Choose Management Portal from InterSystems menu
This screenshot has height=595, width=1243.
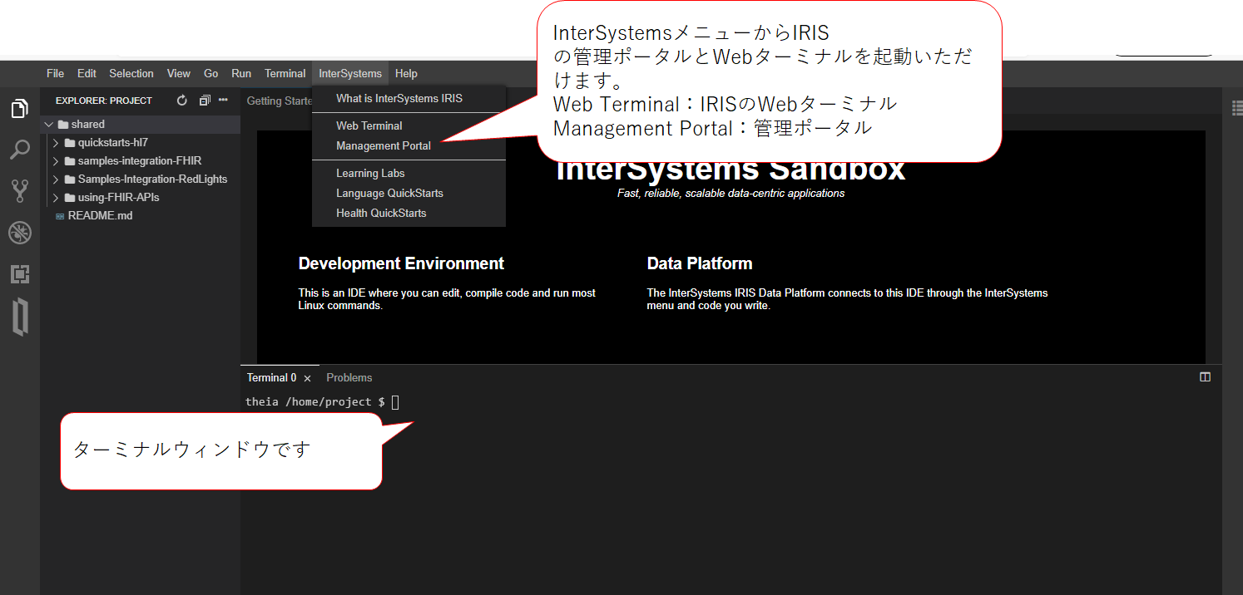coord(383,146)
